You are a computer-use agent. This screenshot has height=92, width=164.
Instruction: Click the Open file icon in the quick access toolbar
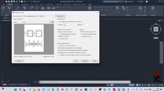click(x=9, y=2)
